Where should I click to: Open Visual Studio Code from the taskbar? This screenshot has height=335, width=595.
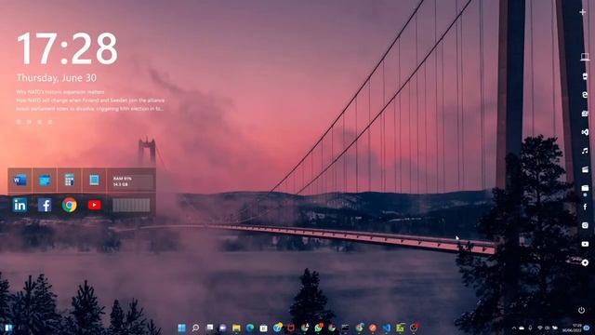(387, 328)
